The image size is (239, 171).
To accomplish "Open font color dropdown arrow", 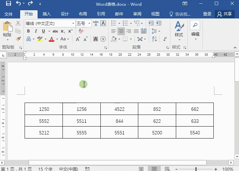I will (x=57, y=39).
